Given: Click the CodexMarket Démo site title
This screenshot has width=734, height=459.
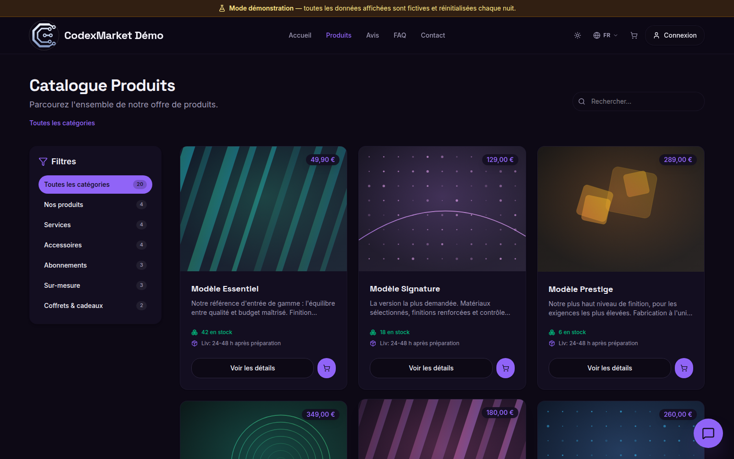Looking at the screenshot, I should point(114,35).
